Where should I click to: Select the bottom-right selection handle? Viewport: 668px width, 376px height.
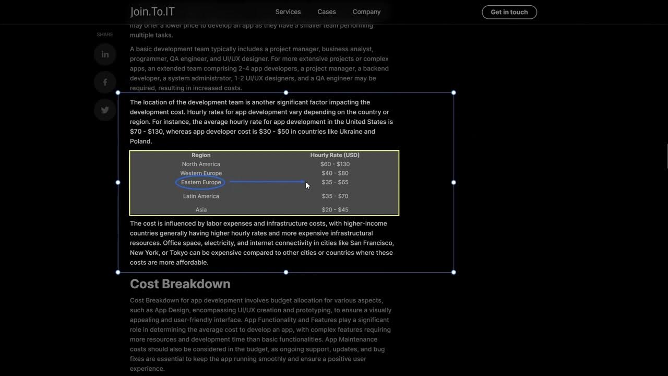click(x=454, y=272)
